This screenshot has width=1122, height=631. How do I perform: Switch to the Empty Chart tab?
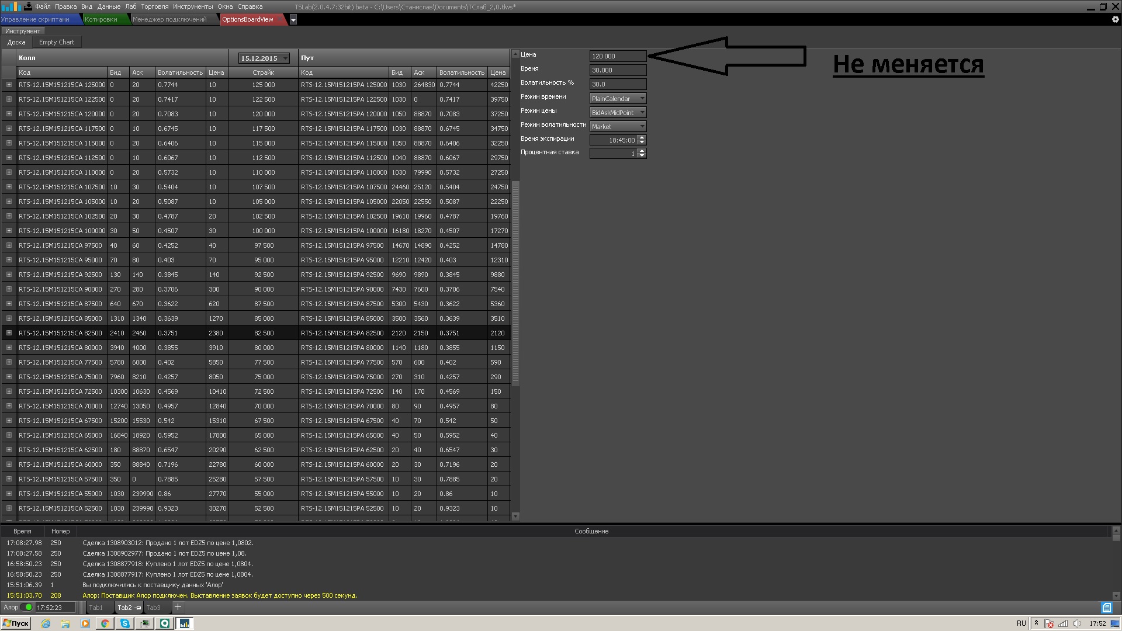pos(57,42)
